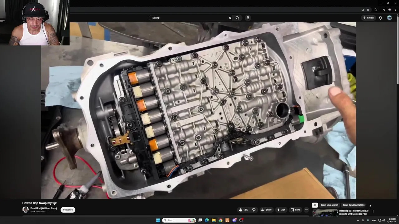Open Discord from the taskbar
This screenshot has width=399, height=224.
[234, 220]
